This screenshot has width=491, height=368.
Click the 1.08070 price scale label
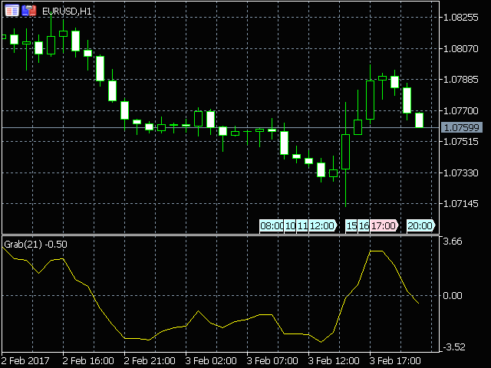(x=461, y=48)
